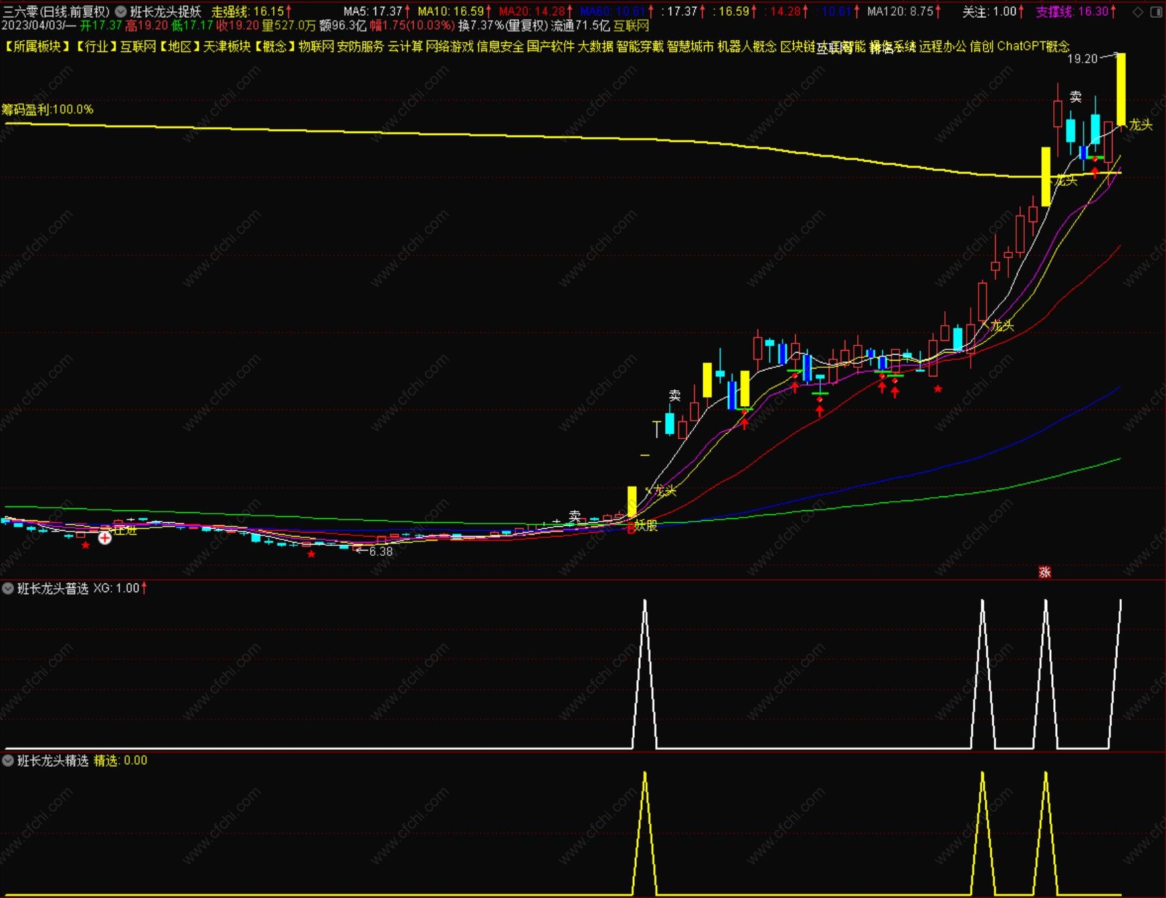Image resolution: width=1166 pixels, height=898 pixels.
Task: Click the 走强线: 16.15 value
Action: click(251, 12)
